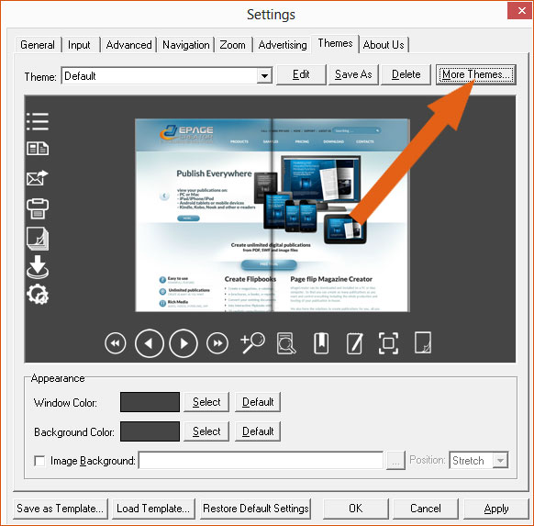Click Restore Default Settings button
The height and width of the screenshot is (526, 534).
coord(255,509)
